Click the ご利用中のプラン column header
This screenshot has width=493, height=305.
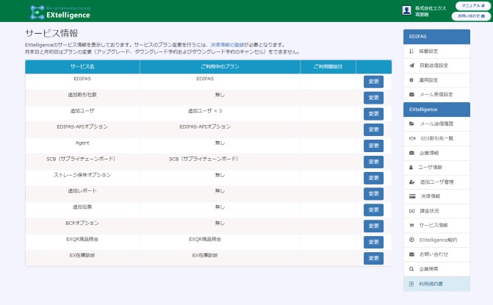click(220, 67)
